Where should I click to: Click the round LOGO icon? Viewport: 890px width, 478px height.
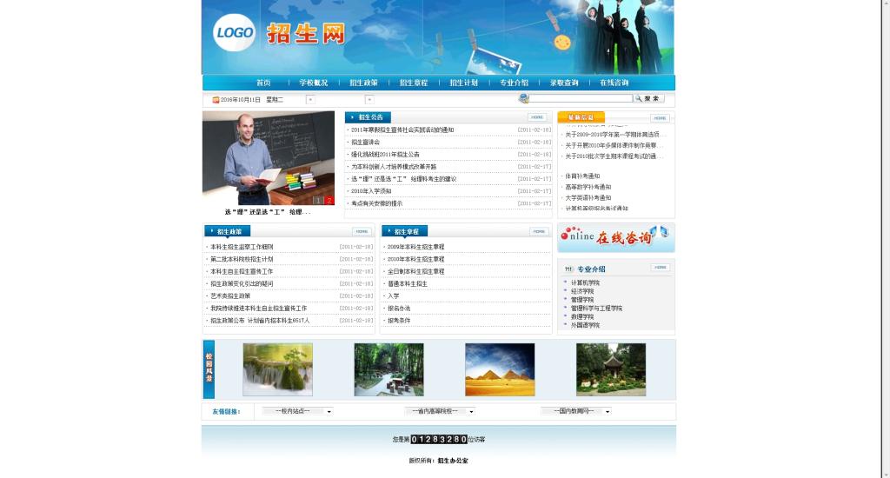point(234,33)
